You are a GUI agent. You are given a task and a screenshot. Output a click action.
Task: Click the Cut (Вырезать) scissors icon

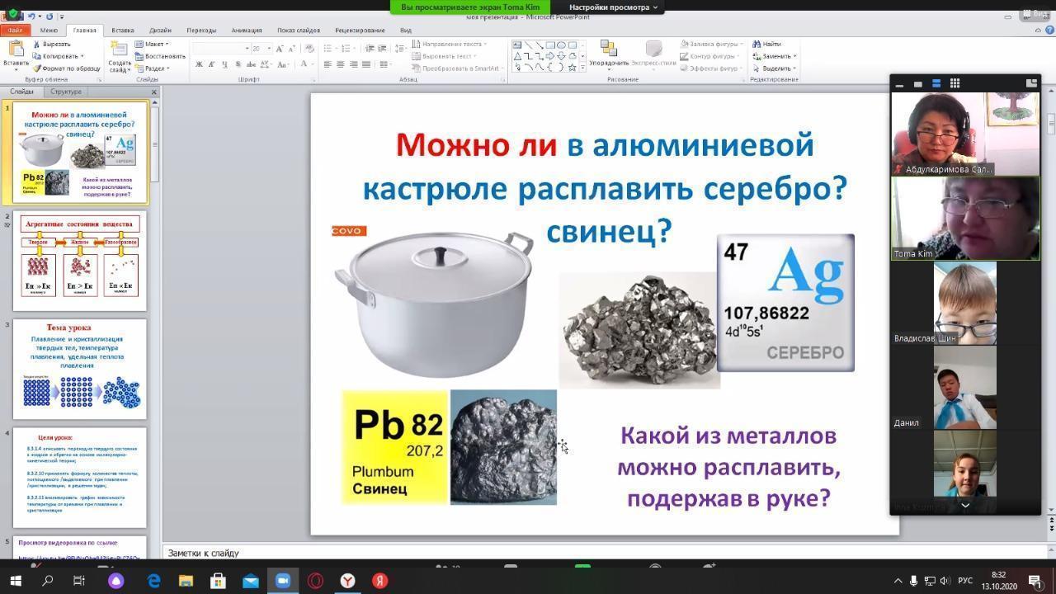click(37, 44)
